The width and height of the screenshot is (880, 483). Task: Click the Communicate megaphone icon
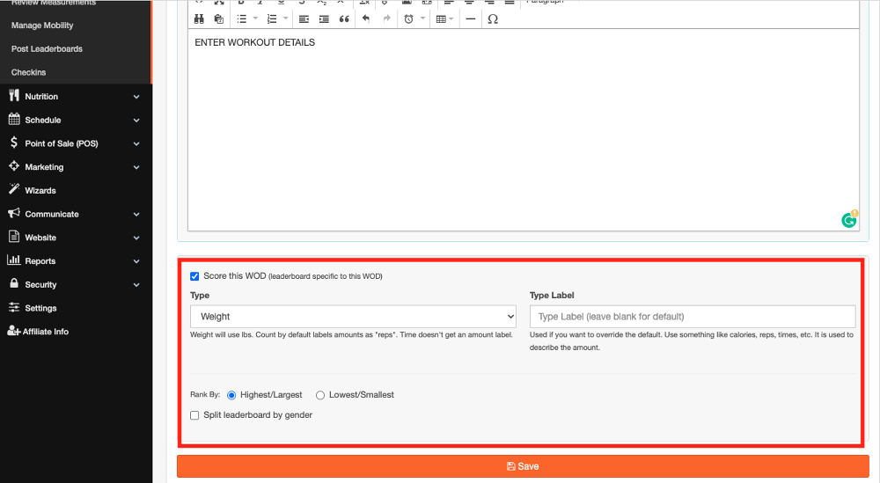tap(14, 213)
